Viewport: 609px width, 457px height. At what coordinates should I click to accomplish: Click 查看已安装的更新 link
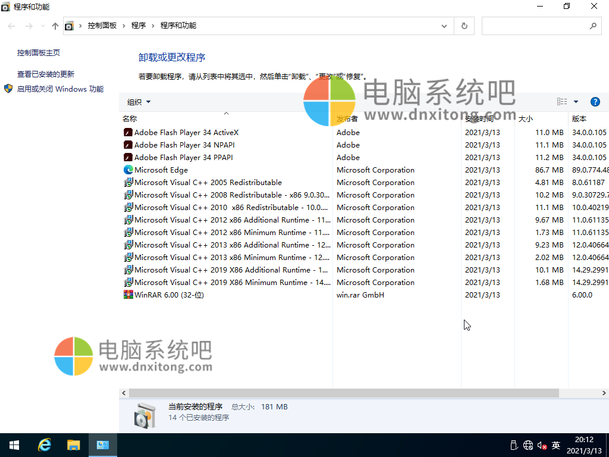pos(46,74)
